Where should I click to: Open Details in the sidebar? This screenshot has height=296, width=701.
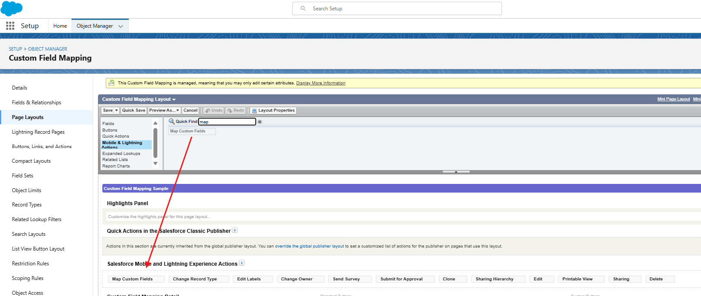pos(20,88)
